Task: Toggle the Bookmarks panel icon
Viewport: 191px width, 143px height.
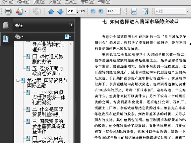Action: point(6,39)
